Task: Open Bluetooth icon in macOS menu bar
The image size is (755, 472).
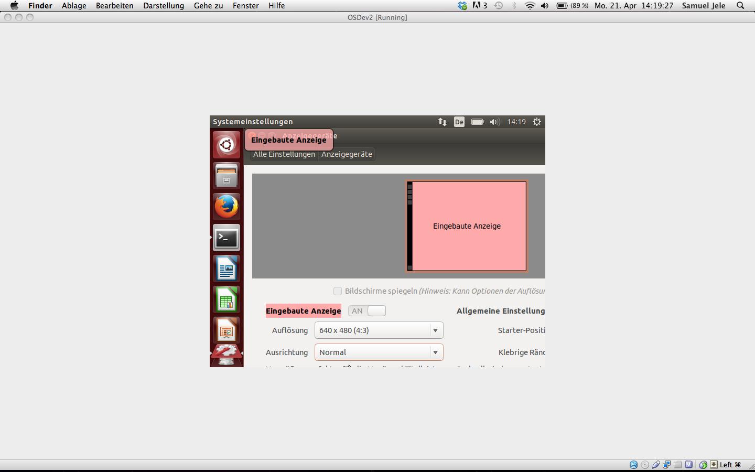Action: click(514, 6)
